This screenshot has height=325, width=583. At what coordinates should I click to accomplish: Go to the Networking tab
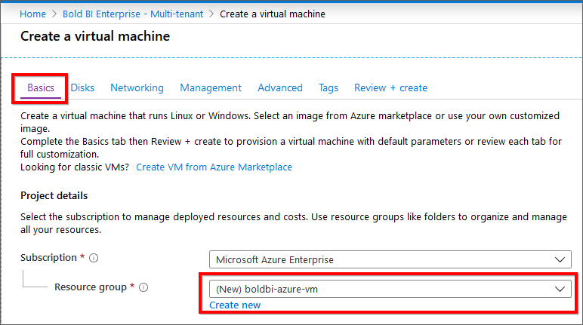137,88
